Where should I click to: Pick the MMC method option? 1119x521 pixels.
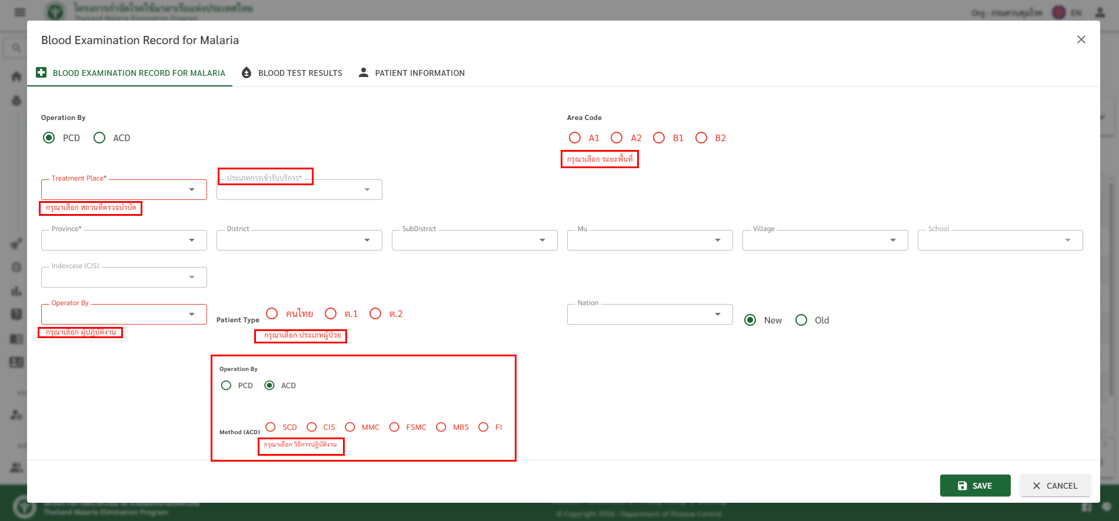click(x=350, y=427)
